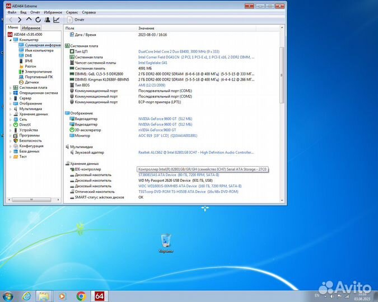Open the Windows Start button
Image resolution: width=378 pixels, height=302 pixels.
click(x=7, y=296)
